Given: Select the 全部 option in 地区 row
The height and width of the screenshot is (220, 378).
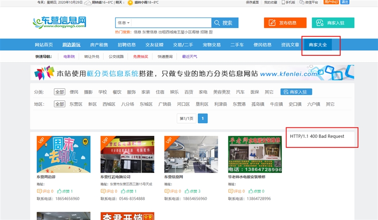Looking at the screenshot, I should pos(59,104).
